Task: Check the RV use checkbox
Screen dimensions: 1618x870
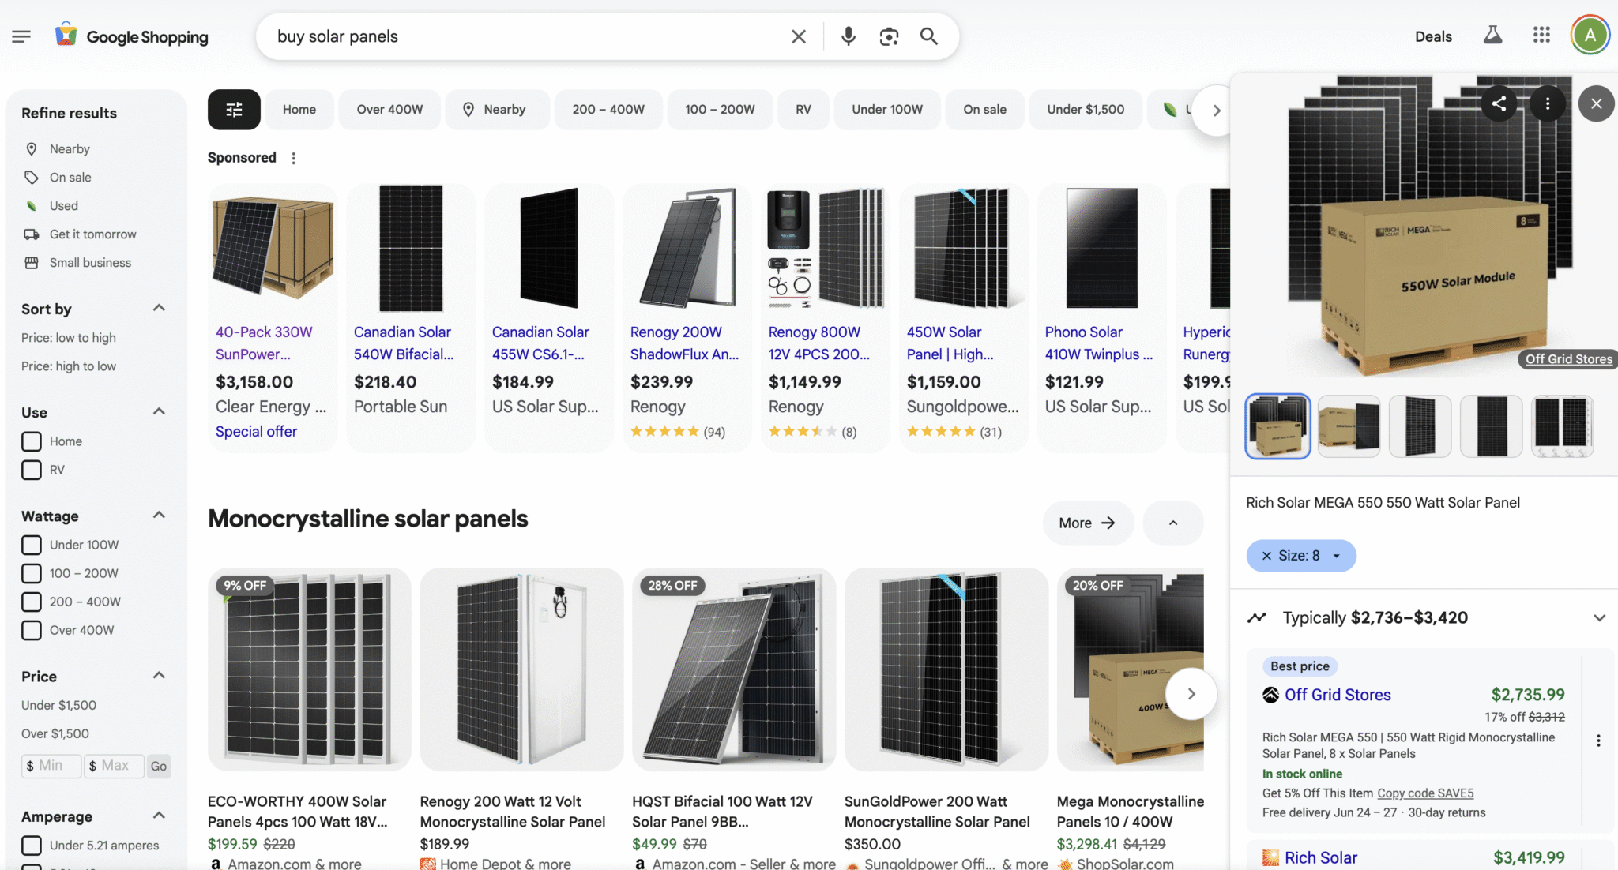Action: 32,470
